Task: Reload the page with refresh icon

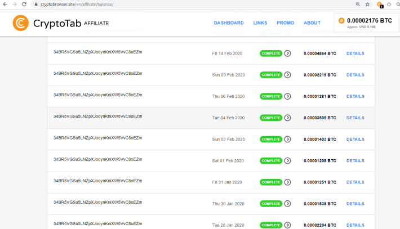Action: pos(24,5)
